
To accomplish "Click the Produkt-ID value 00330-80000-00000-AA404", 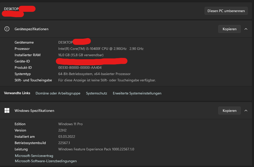I will (80, 68).
